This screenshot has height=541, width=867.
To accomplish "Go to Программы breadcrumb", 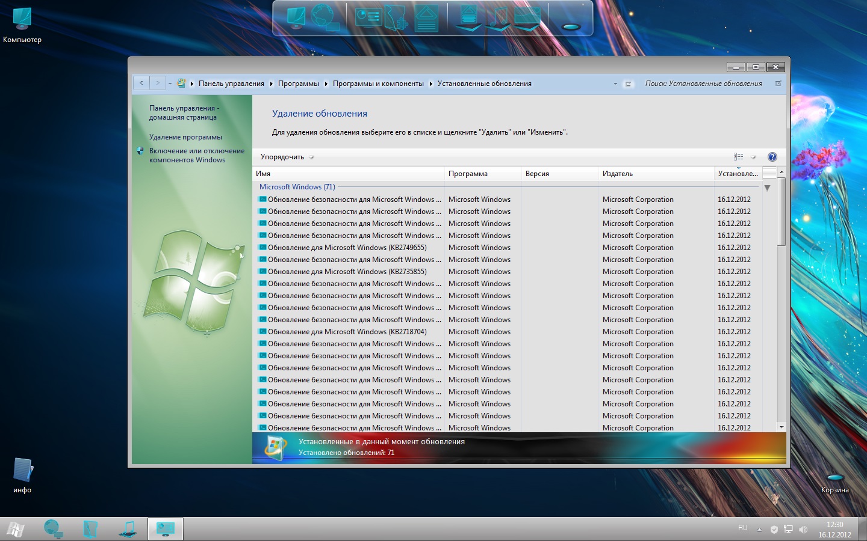I will pos(299,84).
